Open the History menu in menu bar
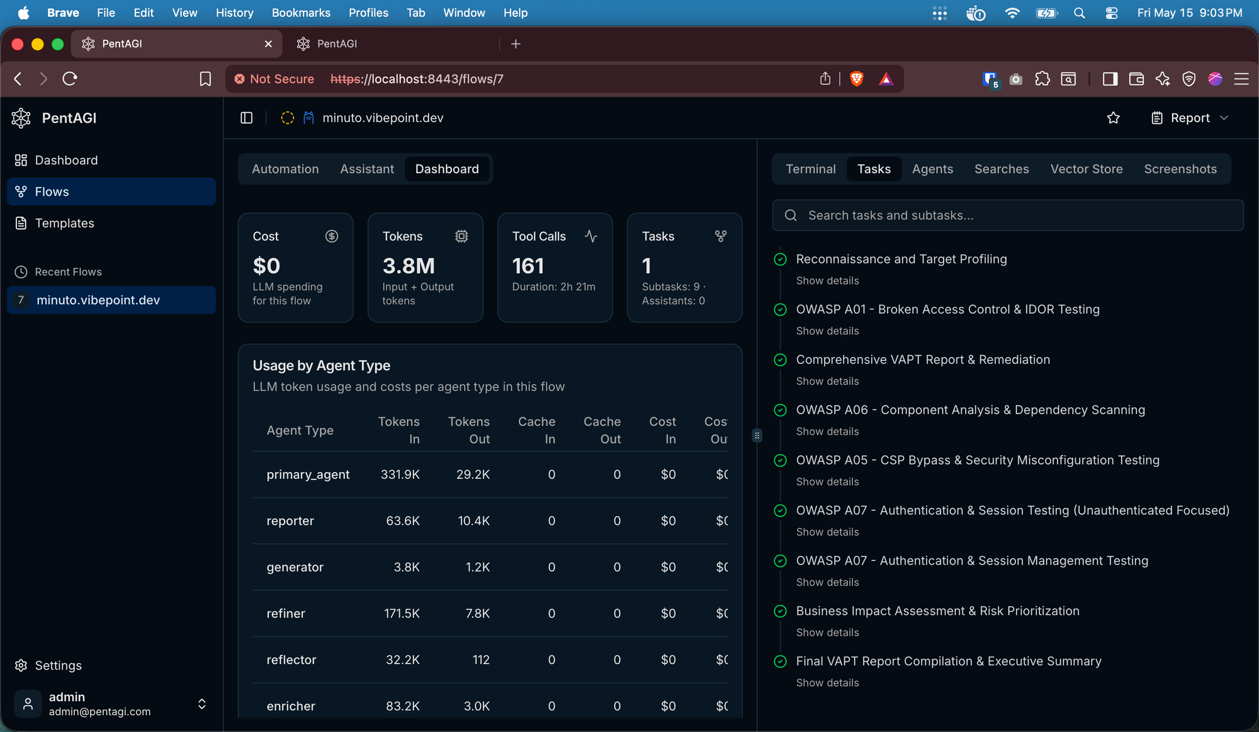Image resolution: width=1259 pixels, height=732 pixels. [x=234, y=13]
